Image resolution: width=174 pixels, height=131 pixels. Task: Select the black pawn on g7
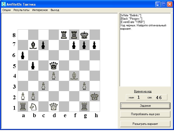tap(84, 45)
